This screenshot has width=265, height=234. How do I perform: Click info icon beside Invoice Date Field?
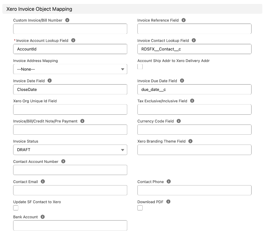point(50,81)
